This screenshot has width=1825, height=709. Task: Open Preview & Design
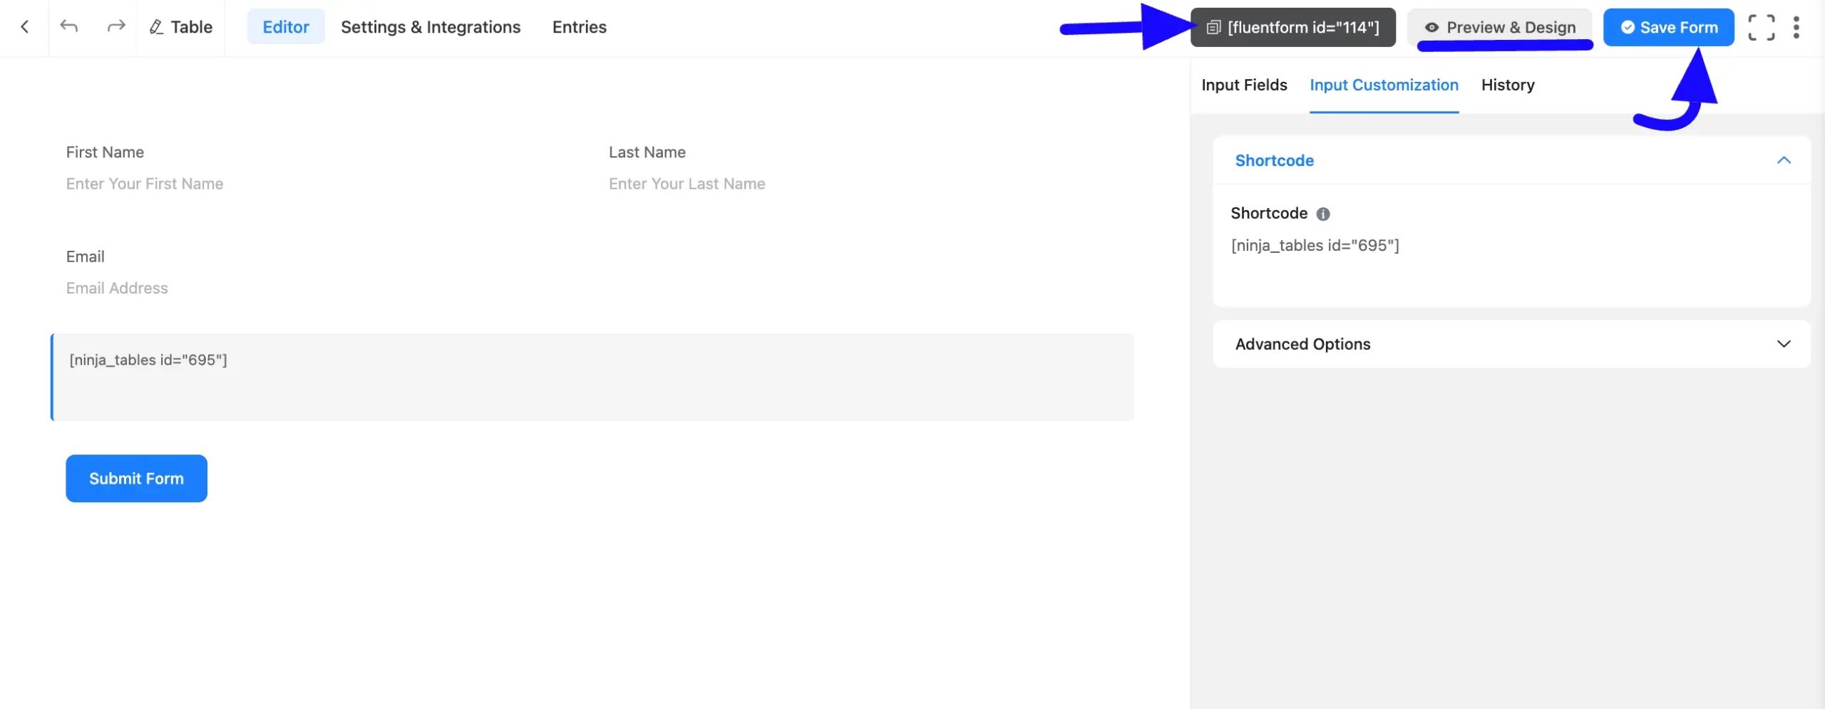(1500, 27)
